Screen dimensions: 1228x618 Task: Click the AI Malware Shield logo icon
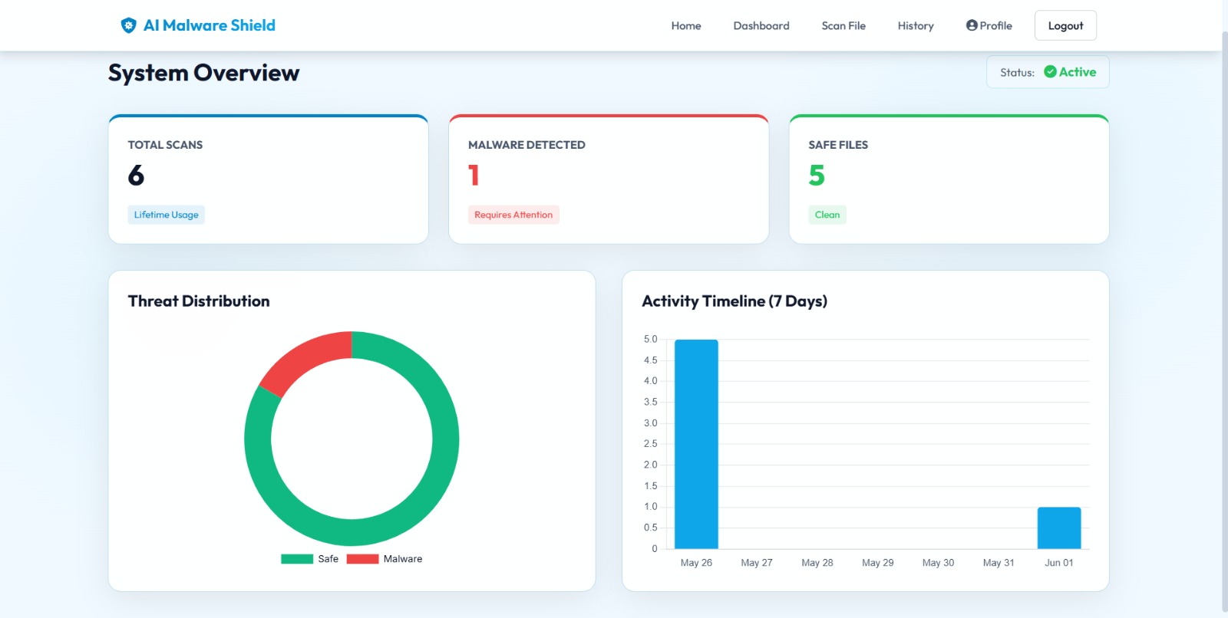[x=129, y=25]
